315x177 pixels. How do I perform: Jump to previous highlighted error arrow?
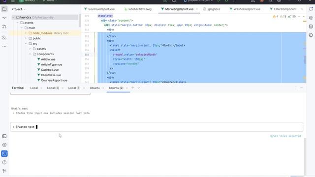tap(299, 16)
